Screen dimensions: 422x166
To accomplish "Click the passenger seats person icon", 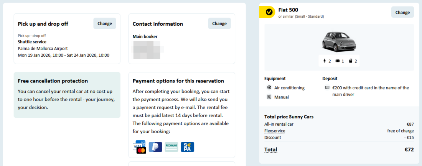I will point(325,61).
